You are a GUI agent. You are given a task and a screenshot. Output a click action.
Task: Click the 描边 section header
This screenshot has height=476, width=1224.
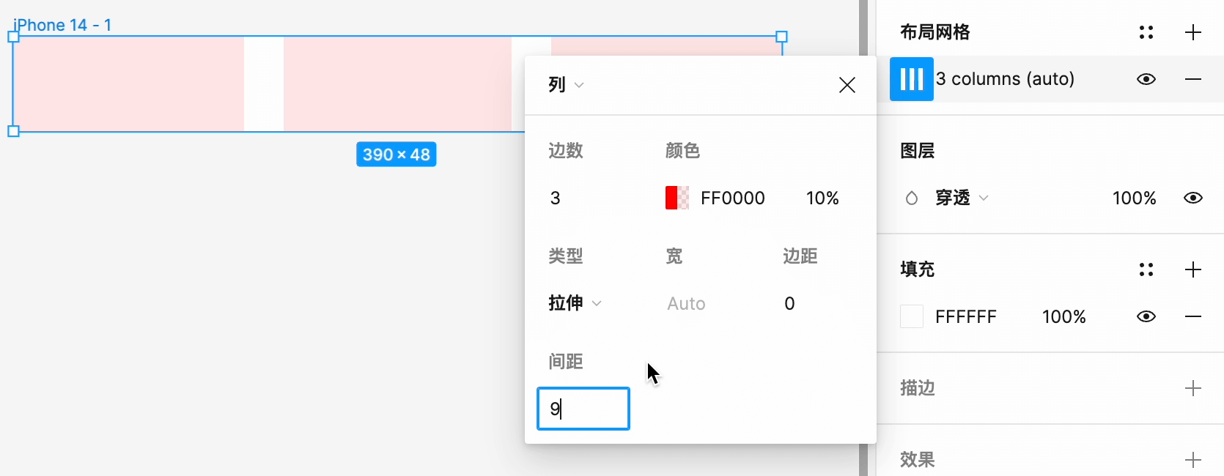coord(918,388)
